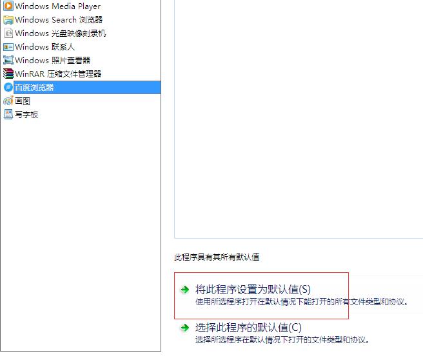The height and width of the screenshot is (358, 423).
Task: Click the 百度浏览器 blue icon
Action: coord(8,87)
